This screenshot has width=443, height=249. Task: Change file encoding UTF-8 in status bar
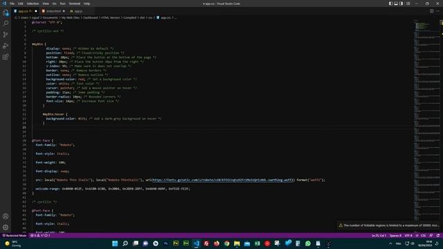(x=408, y=235)
